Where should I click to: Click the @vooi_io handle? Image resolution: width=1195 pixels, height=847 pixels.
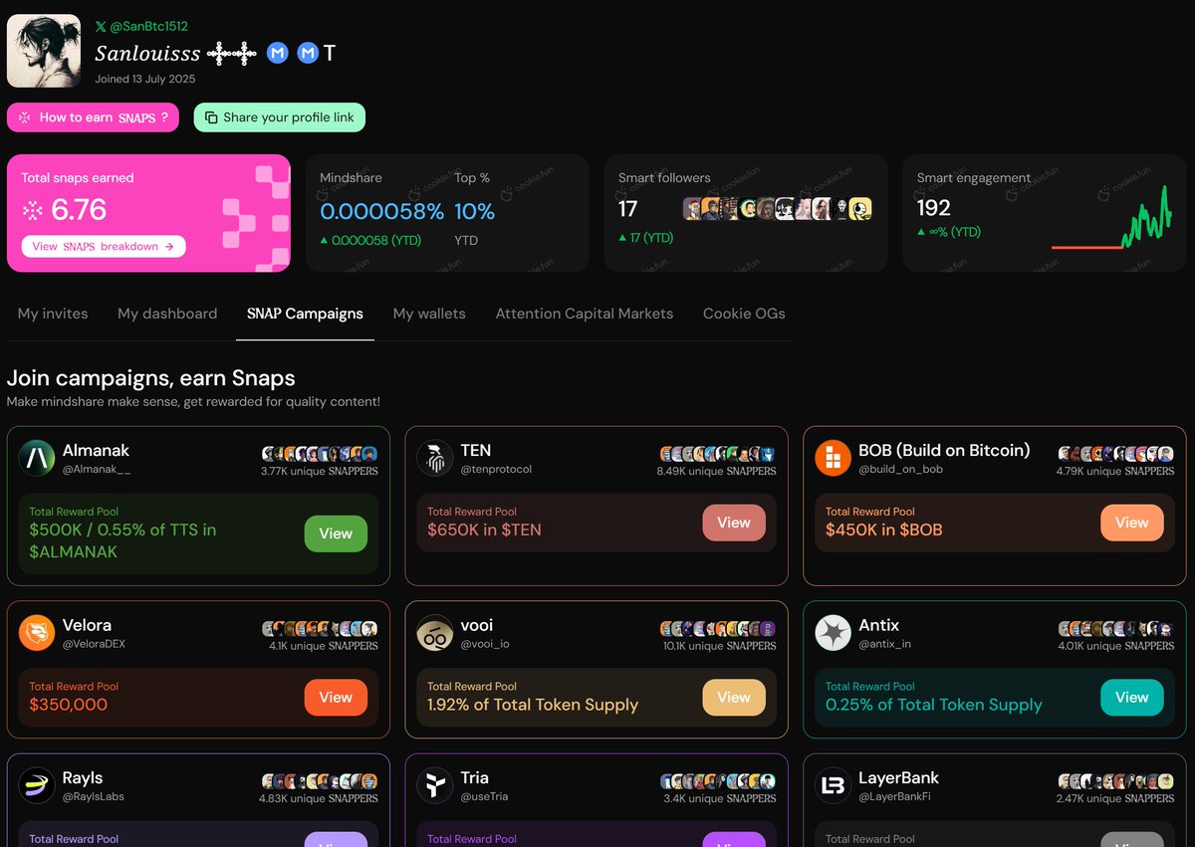[485, 644]
